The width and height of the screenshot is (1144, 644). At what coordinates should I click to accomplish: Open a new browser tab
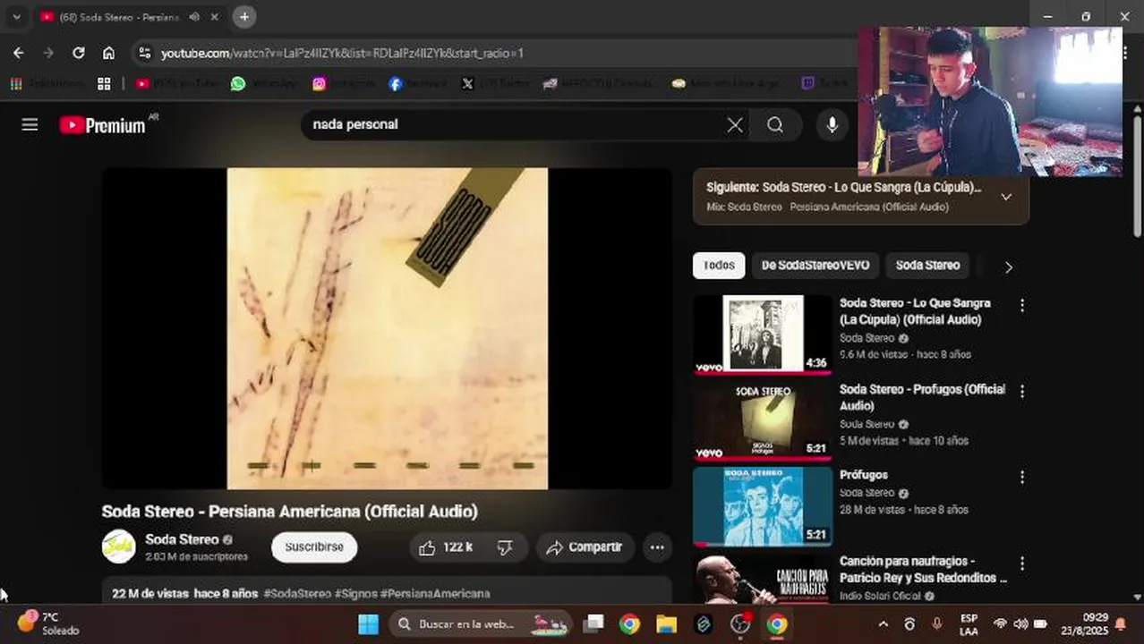(243, 16)
